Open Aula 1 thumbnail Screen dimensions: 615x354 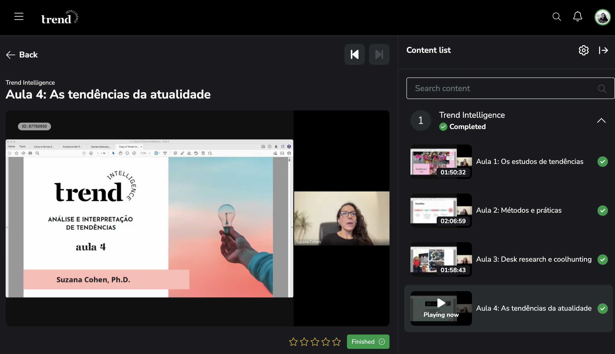pyautogui.click(x=441, y=162)
